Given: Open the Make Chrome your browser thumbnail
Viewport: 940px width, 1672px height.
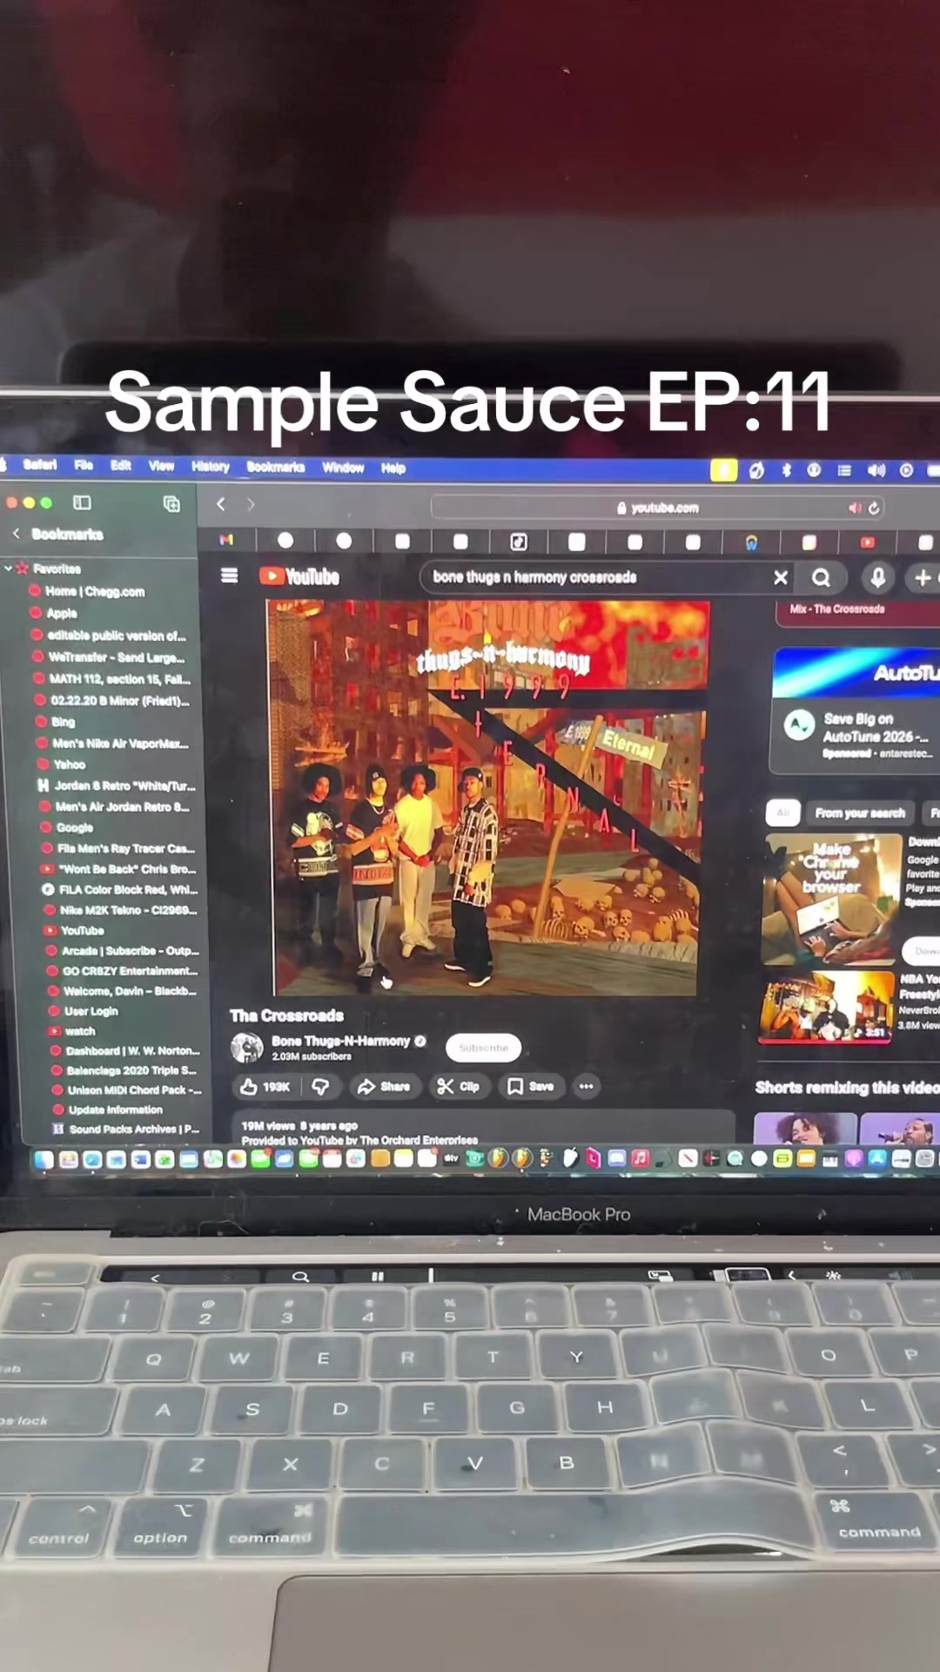Looking at the screenshot, I should coord(831,898).
